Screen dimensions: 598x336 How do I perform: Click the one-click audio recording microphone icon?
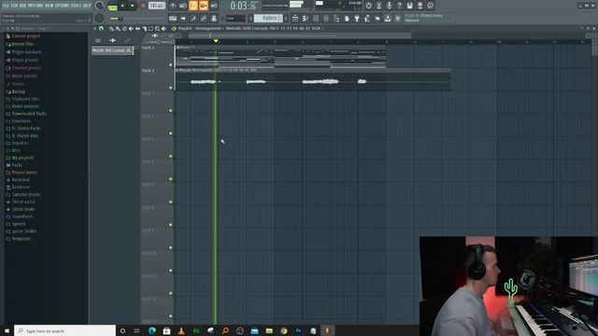(389, 6)
